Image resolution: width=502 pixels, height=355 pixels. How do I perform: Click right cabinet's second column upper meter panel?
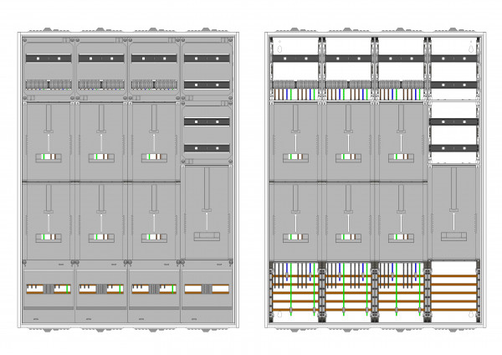(x=348, y=142)
